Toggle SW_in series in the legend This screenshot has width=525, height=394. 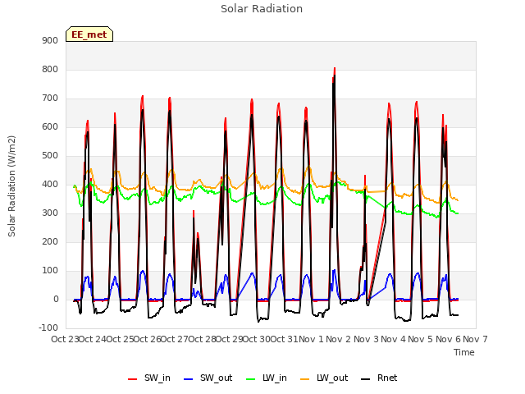[149, 378]
